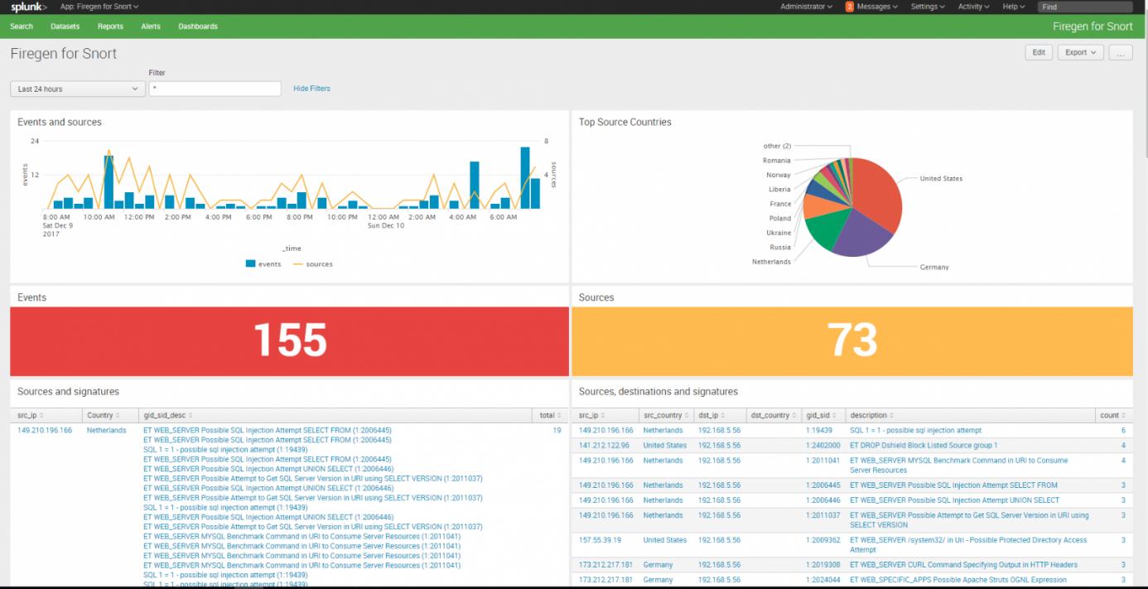Screen dimensions: 1148x589
Task: Open the Alerts tab
Action: [151, 27]
